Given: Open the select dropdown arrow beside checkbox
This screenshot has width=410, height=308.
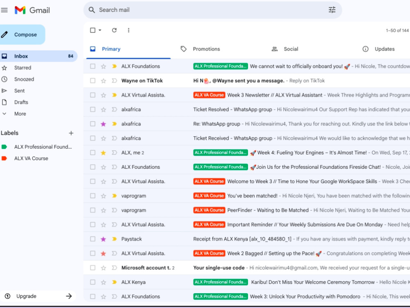Looking at the screenshot, I should (100, 30).
